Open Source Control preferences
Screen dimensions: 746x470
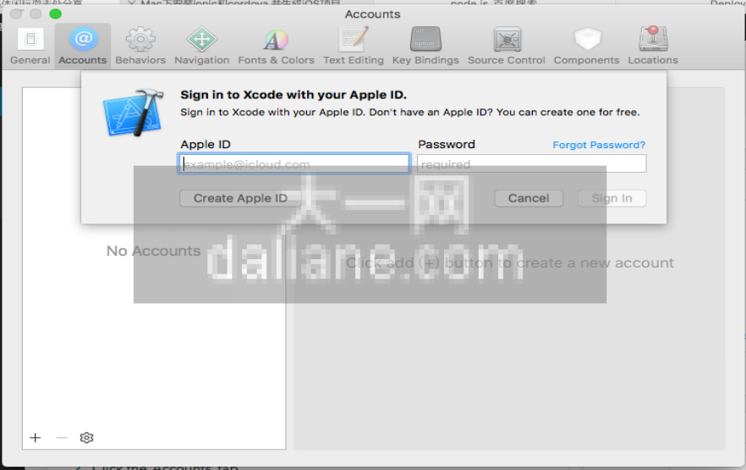point(506,46)
